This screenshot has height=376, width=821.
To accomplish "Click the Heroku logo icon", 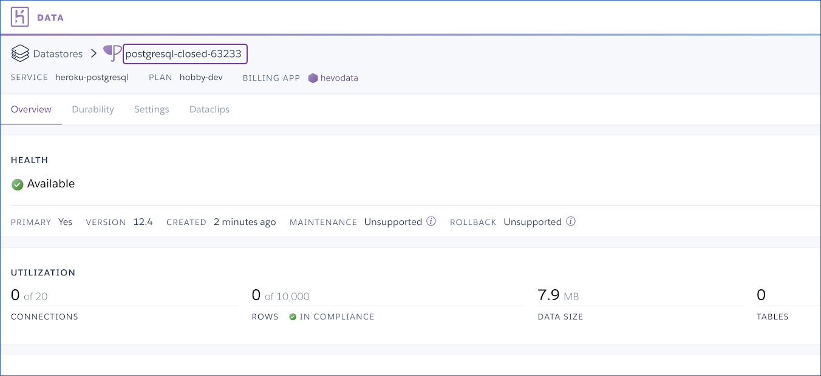I will coord(19,17).
